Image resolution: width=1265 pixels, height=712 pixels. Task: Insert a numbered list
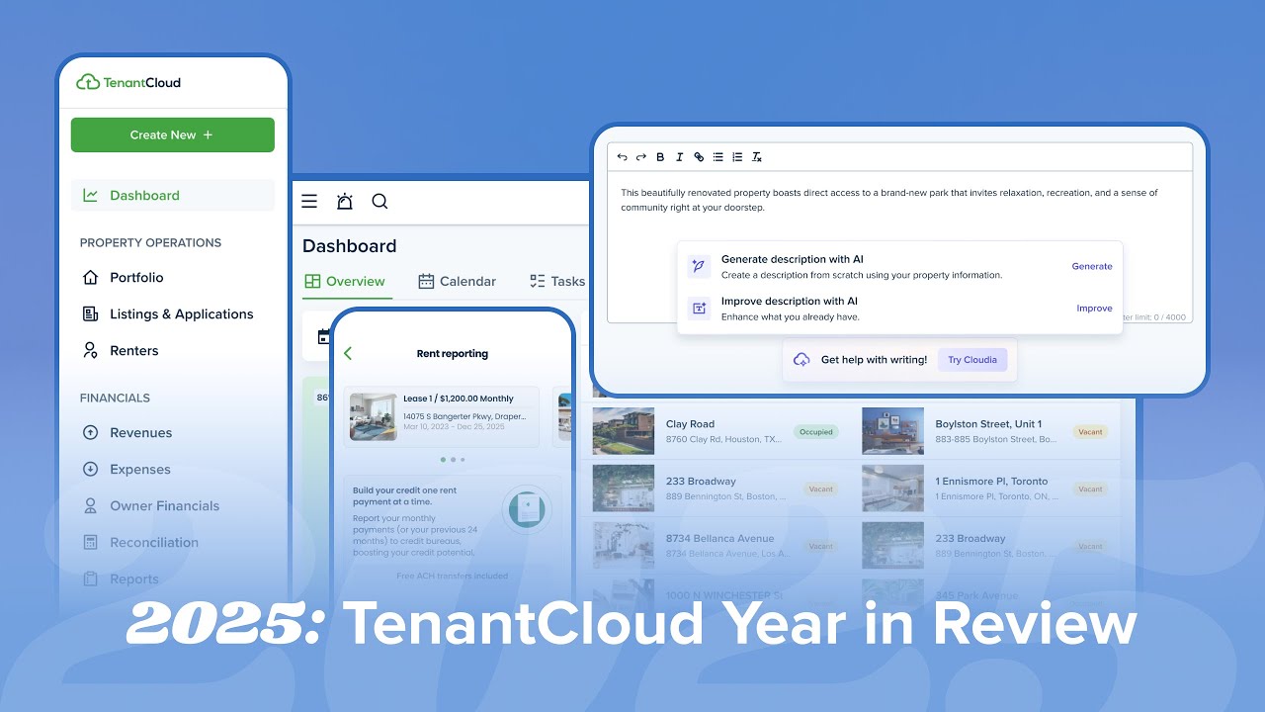[x=737, y=157]
